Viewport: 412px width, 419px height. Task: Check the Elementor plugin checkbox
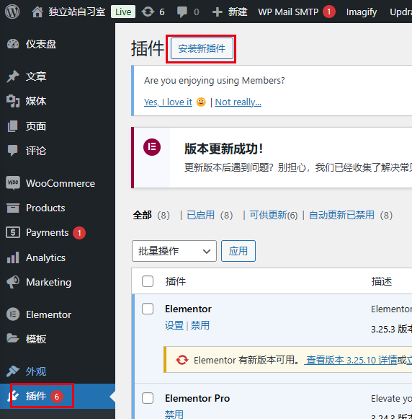pos(148,309)
